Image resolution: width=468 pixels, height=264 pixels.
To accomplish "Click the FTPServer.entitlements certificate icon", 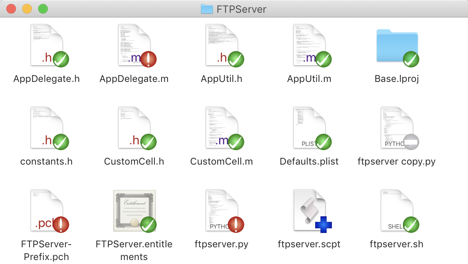I will [x=134, y=210].
